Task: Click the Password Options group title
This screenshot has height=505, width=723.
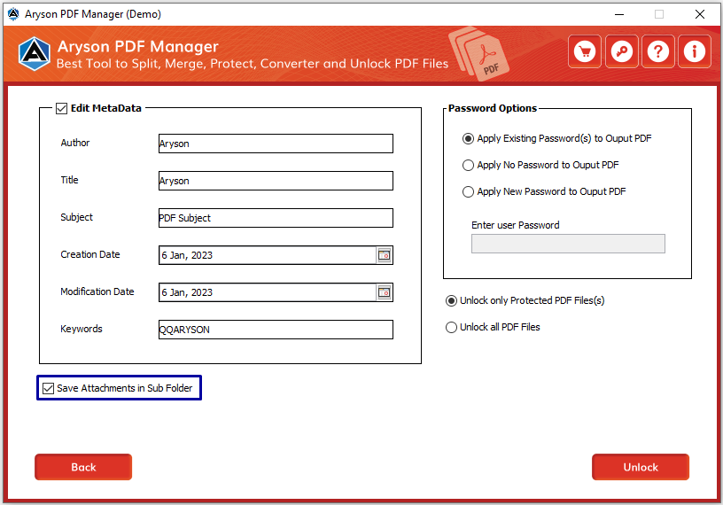Action: pyautogui.click(x=493, y=108)
